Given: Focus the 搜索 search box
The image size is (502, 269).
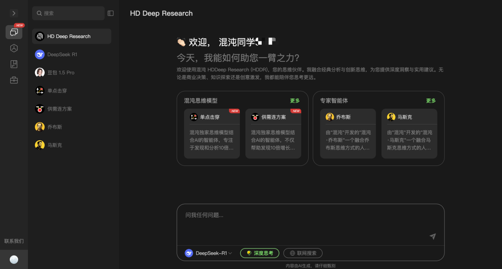Looking at the screenshot, I should (68, 13).
